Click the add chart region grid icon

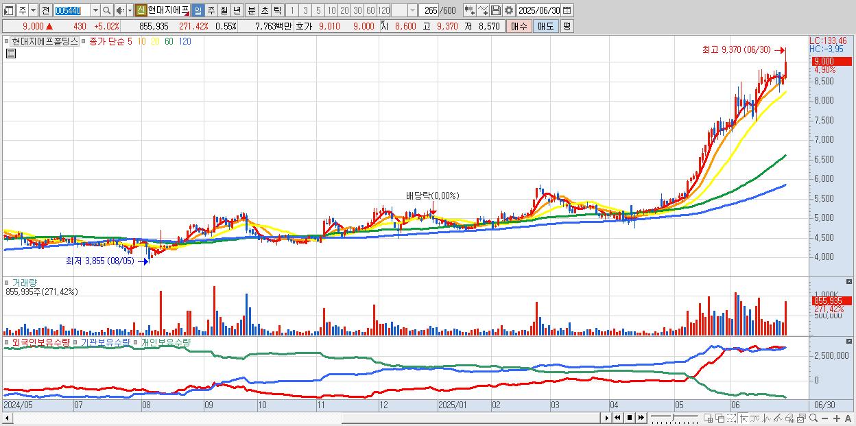(709, 418)
